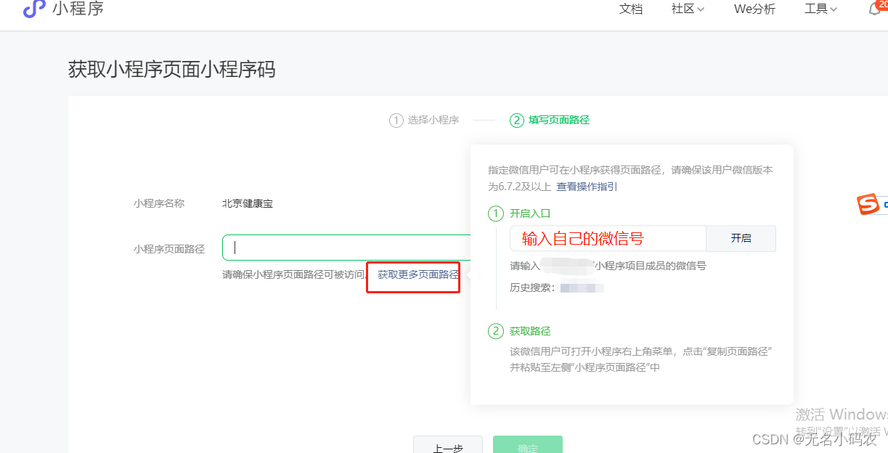Image resolution: width=888 pixels, height=453 pixels.
Task: Select step 1 选择小程序
Action: (x=425, y=120)
